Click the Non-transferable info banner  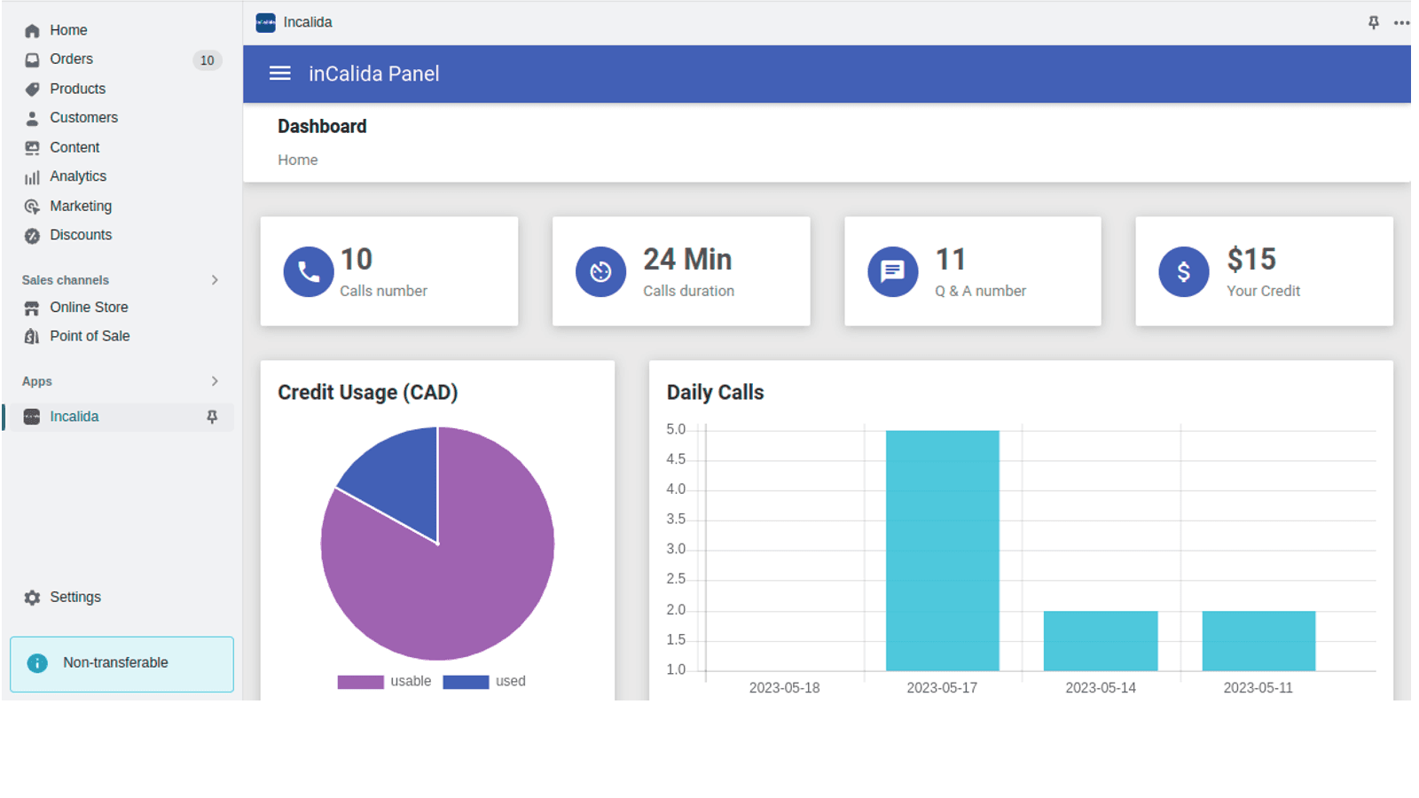[x=121, y=662]
